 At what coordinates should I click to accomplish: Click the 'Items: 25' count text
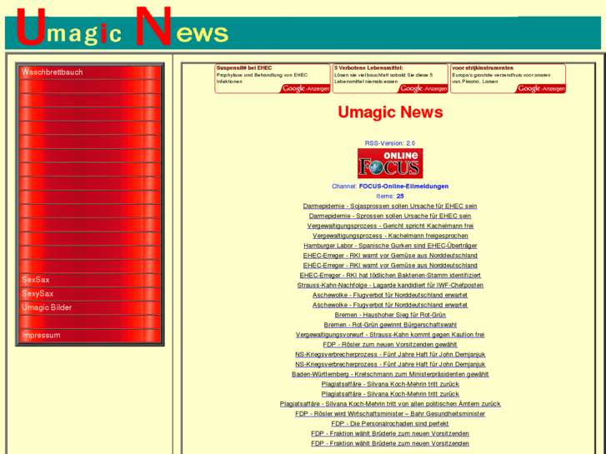pos(390,197)
